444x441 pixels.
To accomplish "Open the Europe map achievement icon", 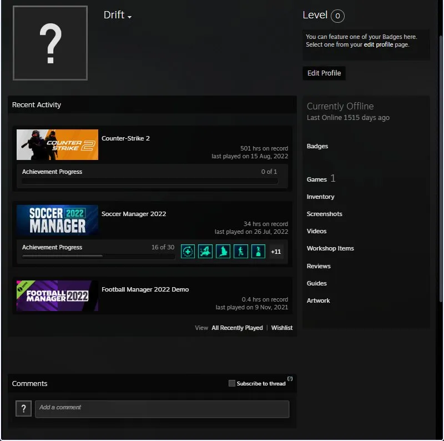I will [x=205, y=252].
